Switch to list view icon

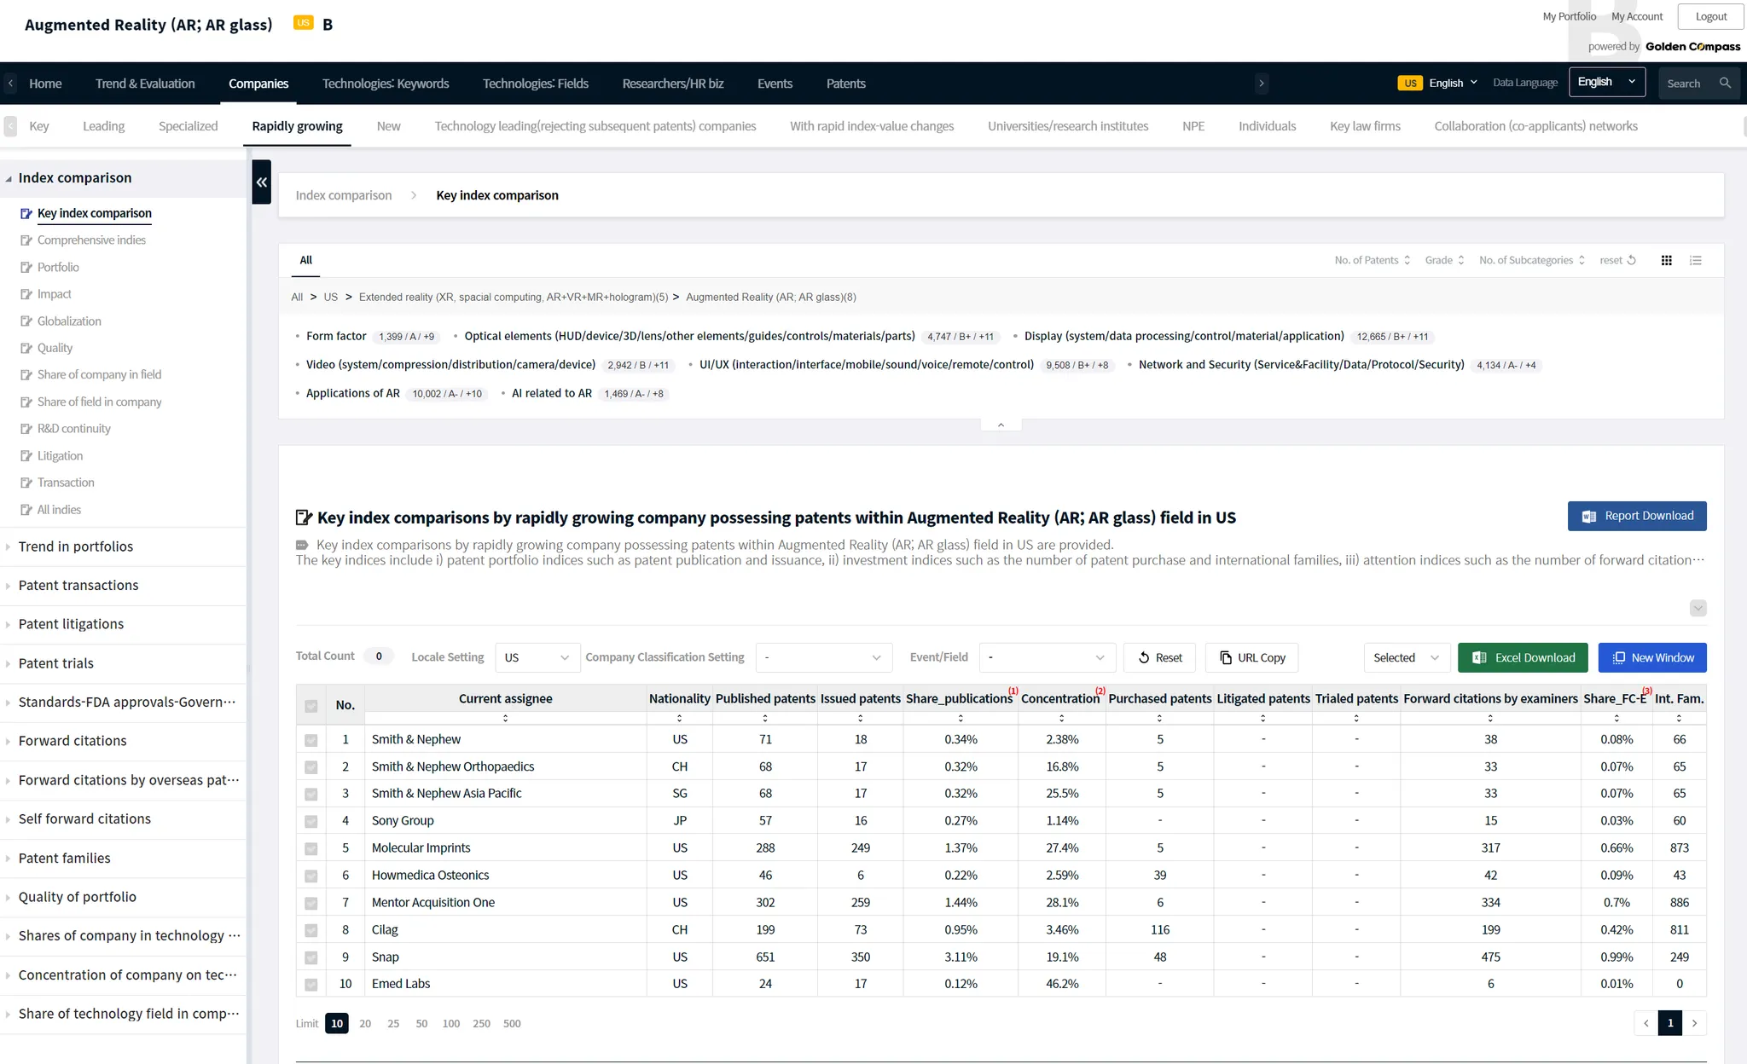(1695, 260)
